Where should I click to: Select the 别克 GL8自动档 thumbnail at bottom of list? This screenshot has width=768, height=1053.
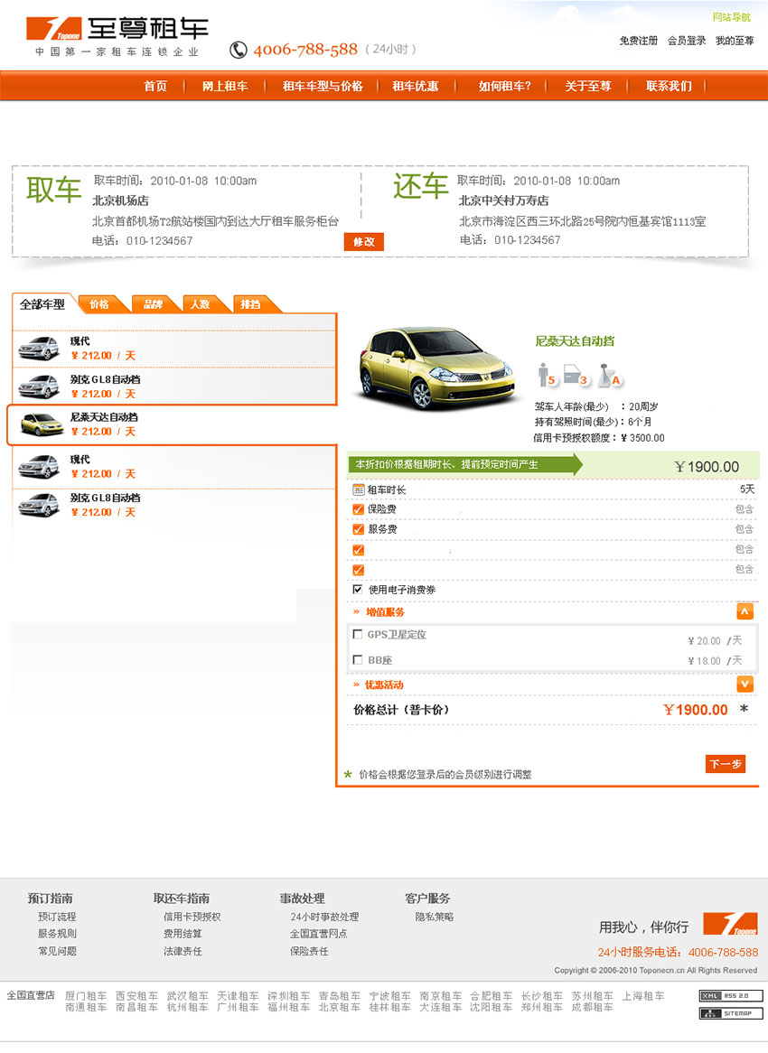click(x=39, y=505)
